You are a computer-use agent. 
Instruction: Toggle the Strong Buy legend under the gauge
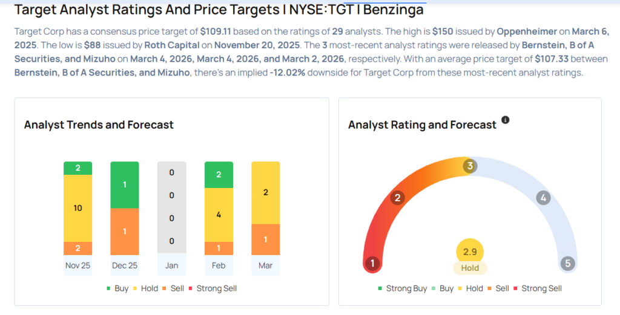coord(402,288)
